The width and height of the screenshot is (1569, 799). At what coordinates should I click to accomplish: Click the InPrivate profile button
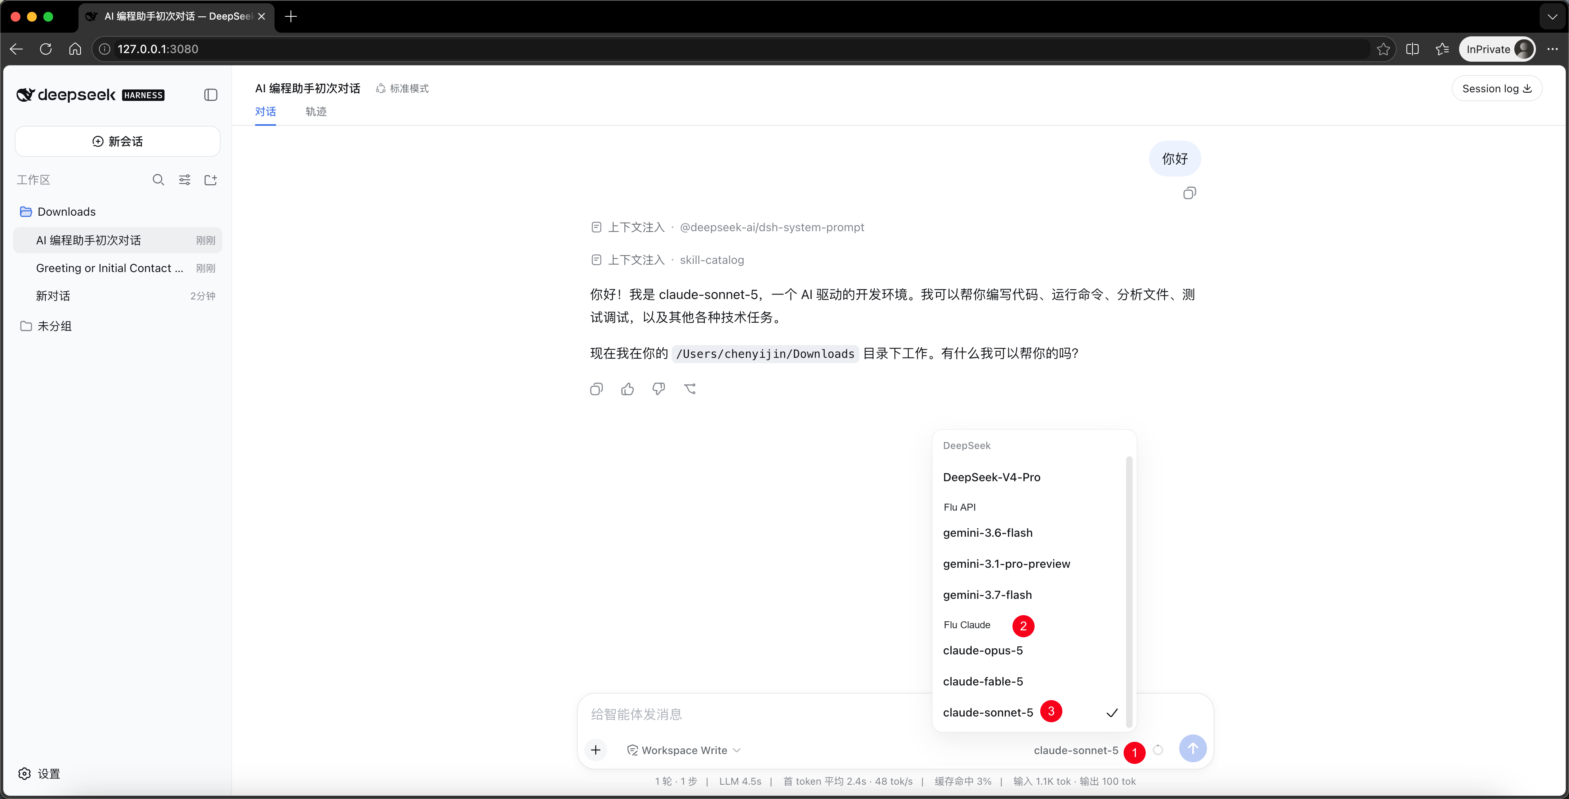tap(1497, 49)
